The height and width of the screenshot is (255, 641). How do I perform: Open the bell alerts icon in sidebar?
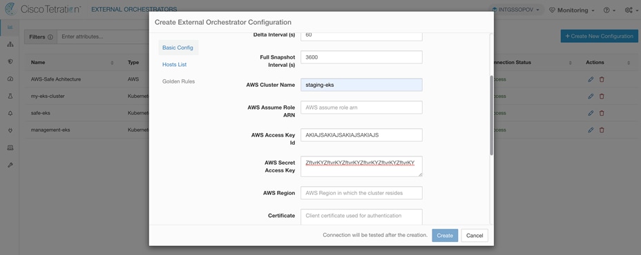10,114
